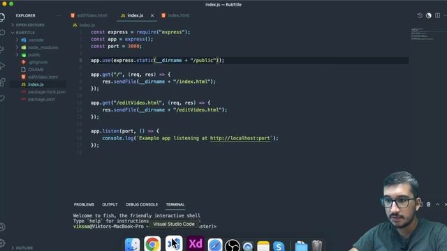
Task: Launch Safari from the dock
Action: (215, 245)
